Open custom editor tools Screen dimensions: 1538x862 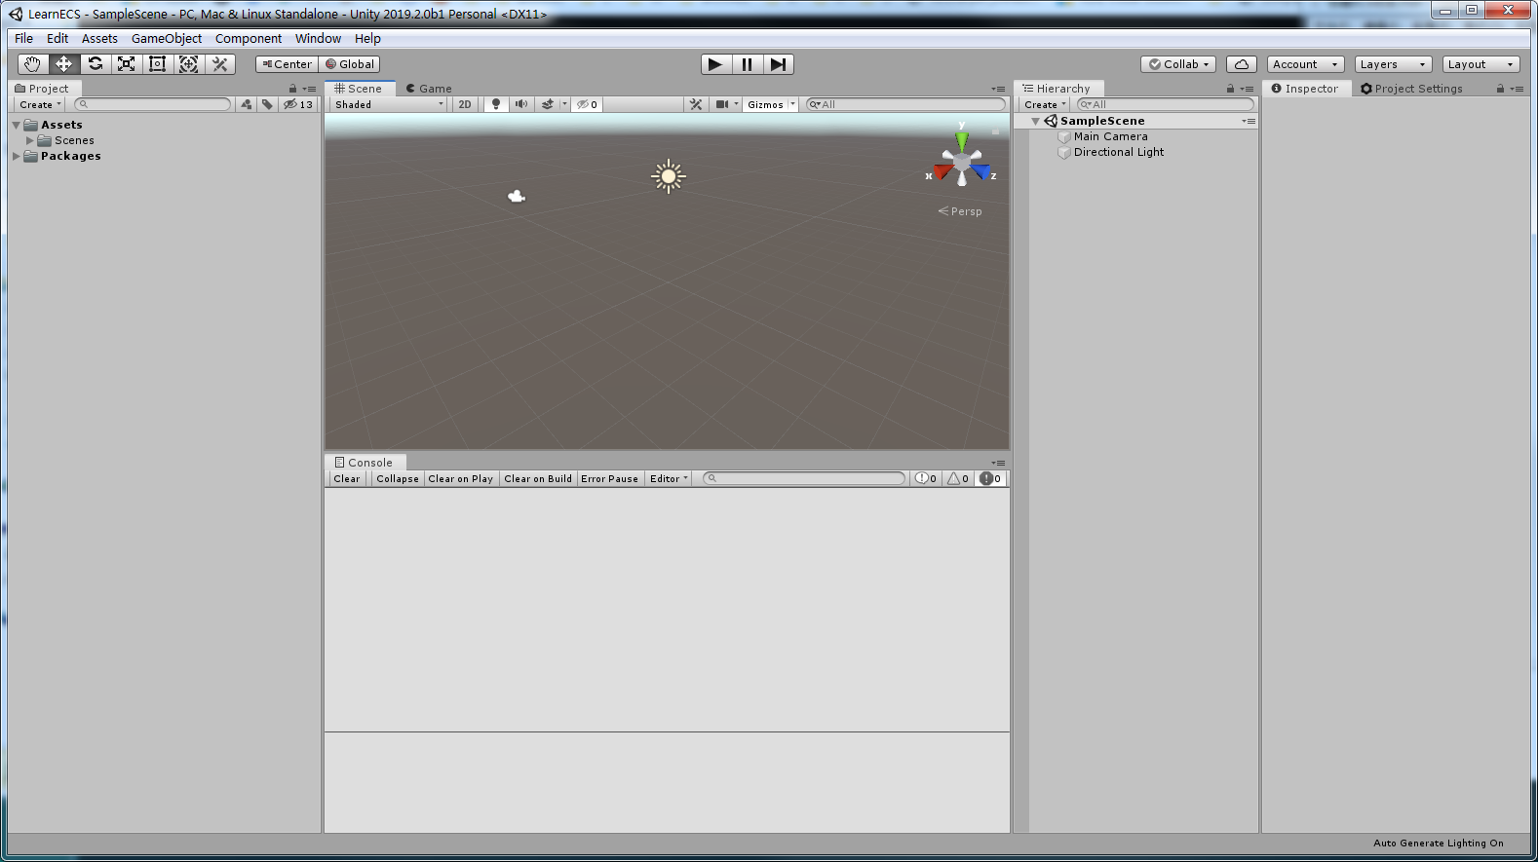coord(219,64)
